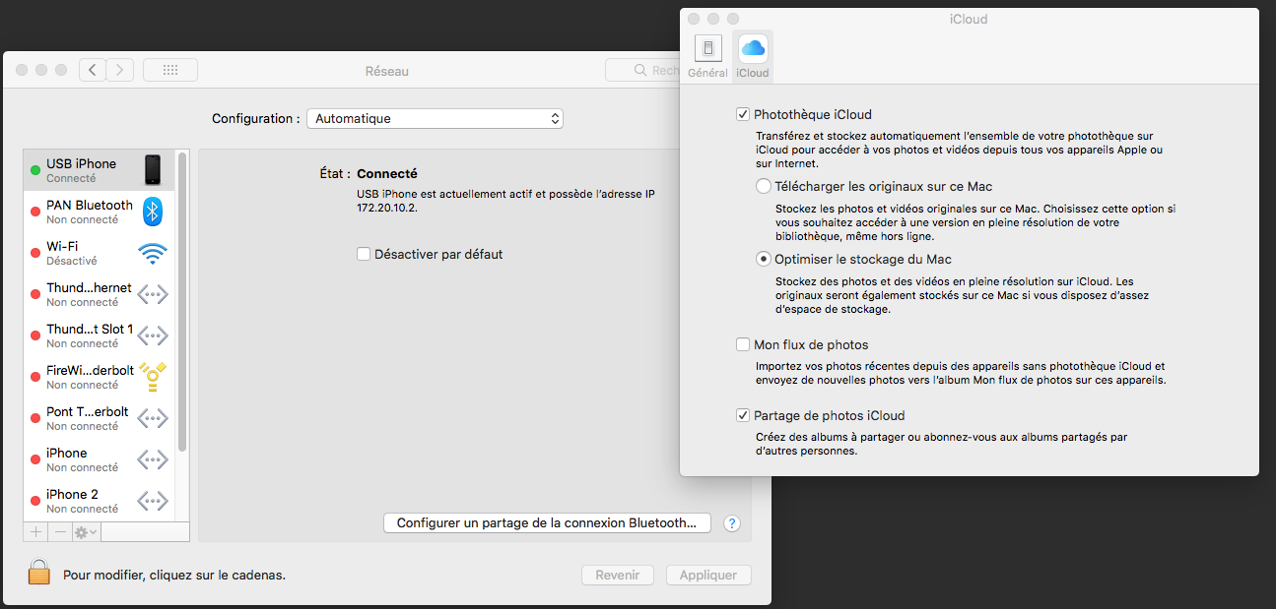This screenshot has width=1276, height=609.
Task: Select iPhone 2 service name
Action: click(72, 494)
